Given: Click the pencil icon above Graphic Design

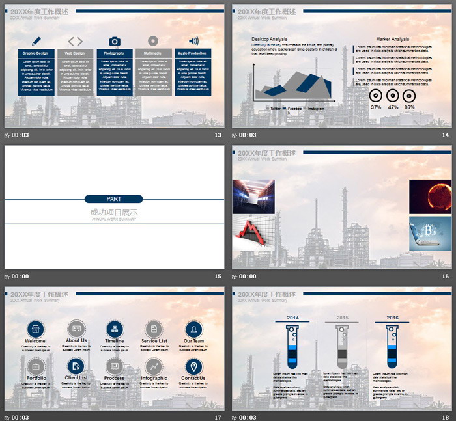Looking at the screenshot, I should tap(36, 41).
